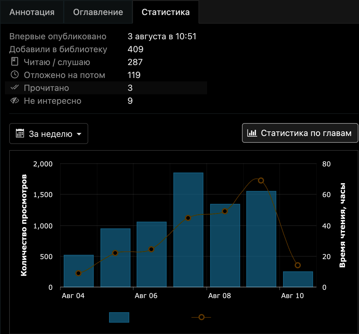
Task: Click the Прочитано statistics row
Action: pos(106,88)
